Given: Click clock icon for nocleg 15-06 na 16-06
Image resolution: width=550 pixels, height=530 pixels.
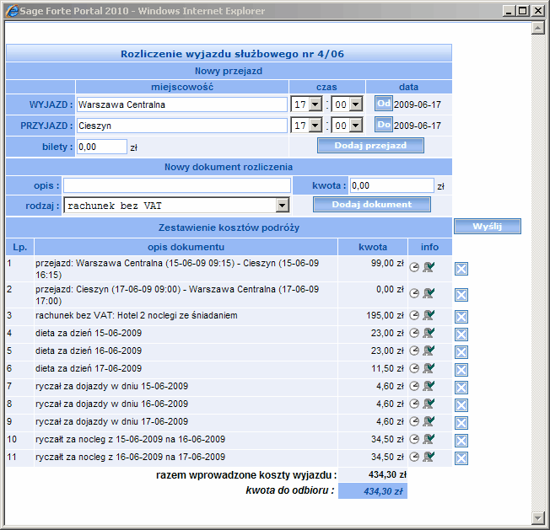Looking at the screenshot, I should (x=414, y=439).
